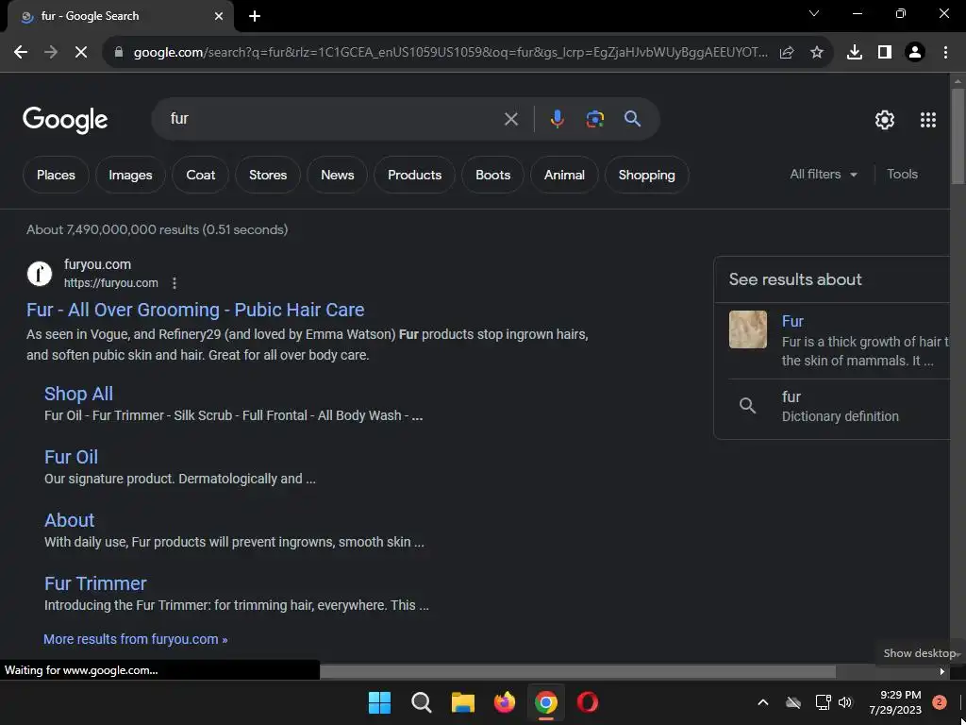Click the address bar URL

(450, 53)
